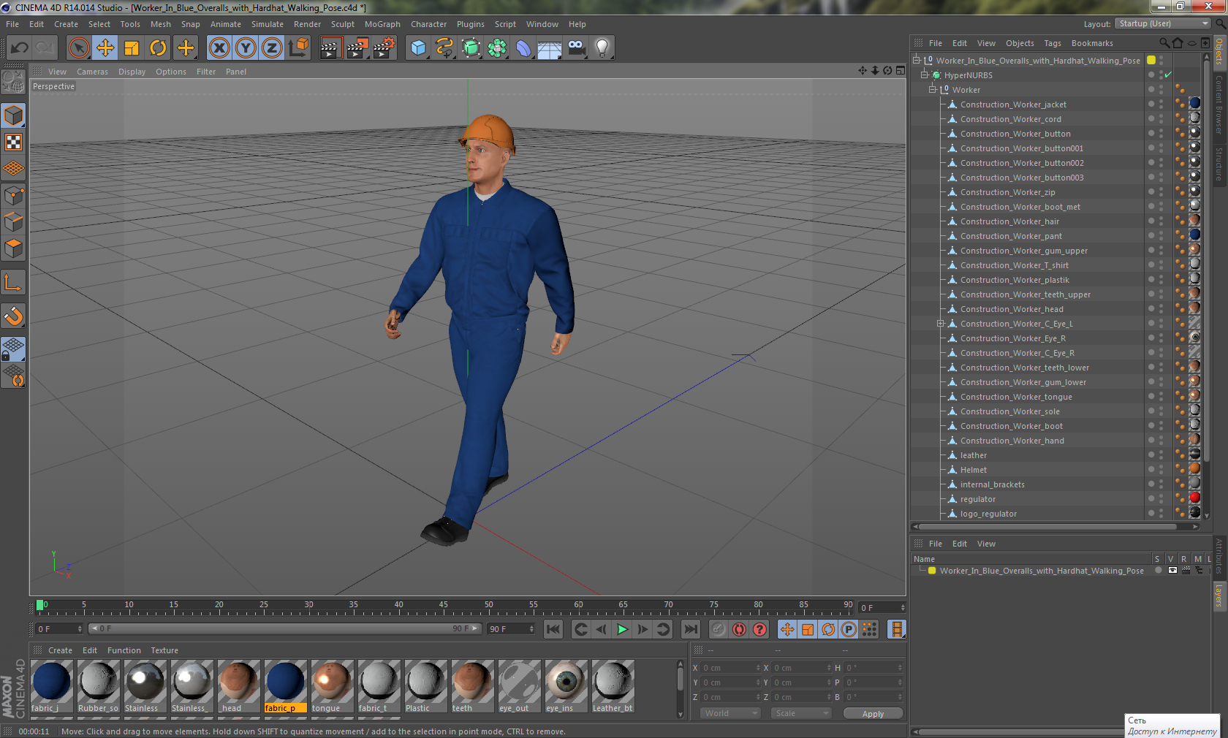Open the MoGraph menu

coord(382,24)
